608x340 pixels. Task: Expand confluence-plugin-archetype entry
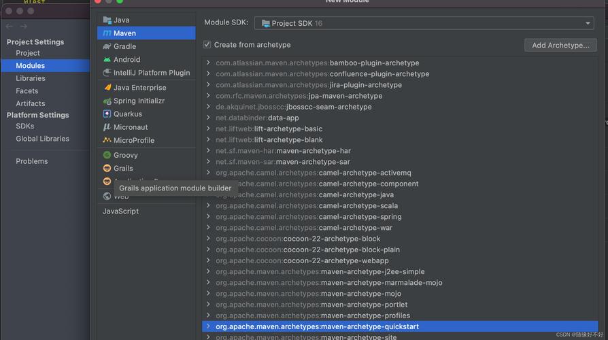[x=208, y=73]
